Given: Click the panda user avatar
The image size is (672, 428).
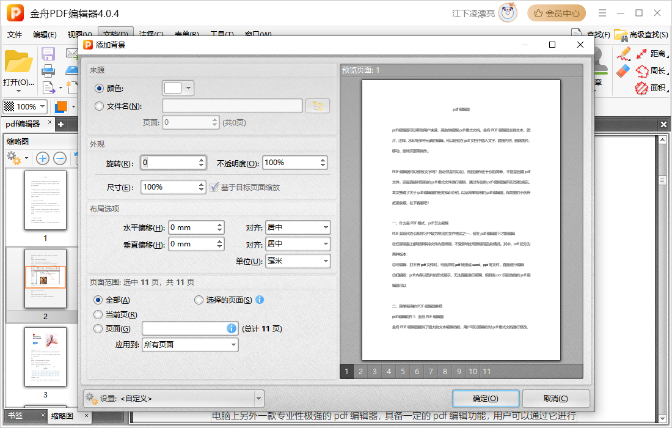Looking at the screenshot, I should 508,13.
